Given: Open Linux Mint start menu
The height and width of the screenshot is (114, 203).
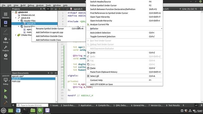Looking at the screenshot, I should 3,111.
